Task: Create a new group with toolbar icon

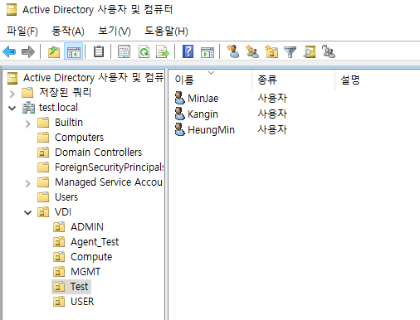Action: [x=252, y=51]
